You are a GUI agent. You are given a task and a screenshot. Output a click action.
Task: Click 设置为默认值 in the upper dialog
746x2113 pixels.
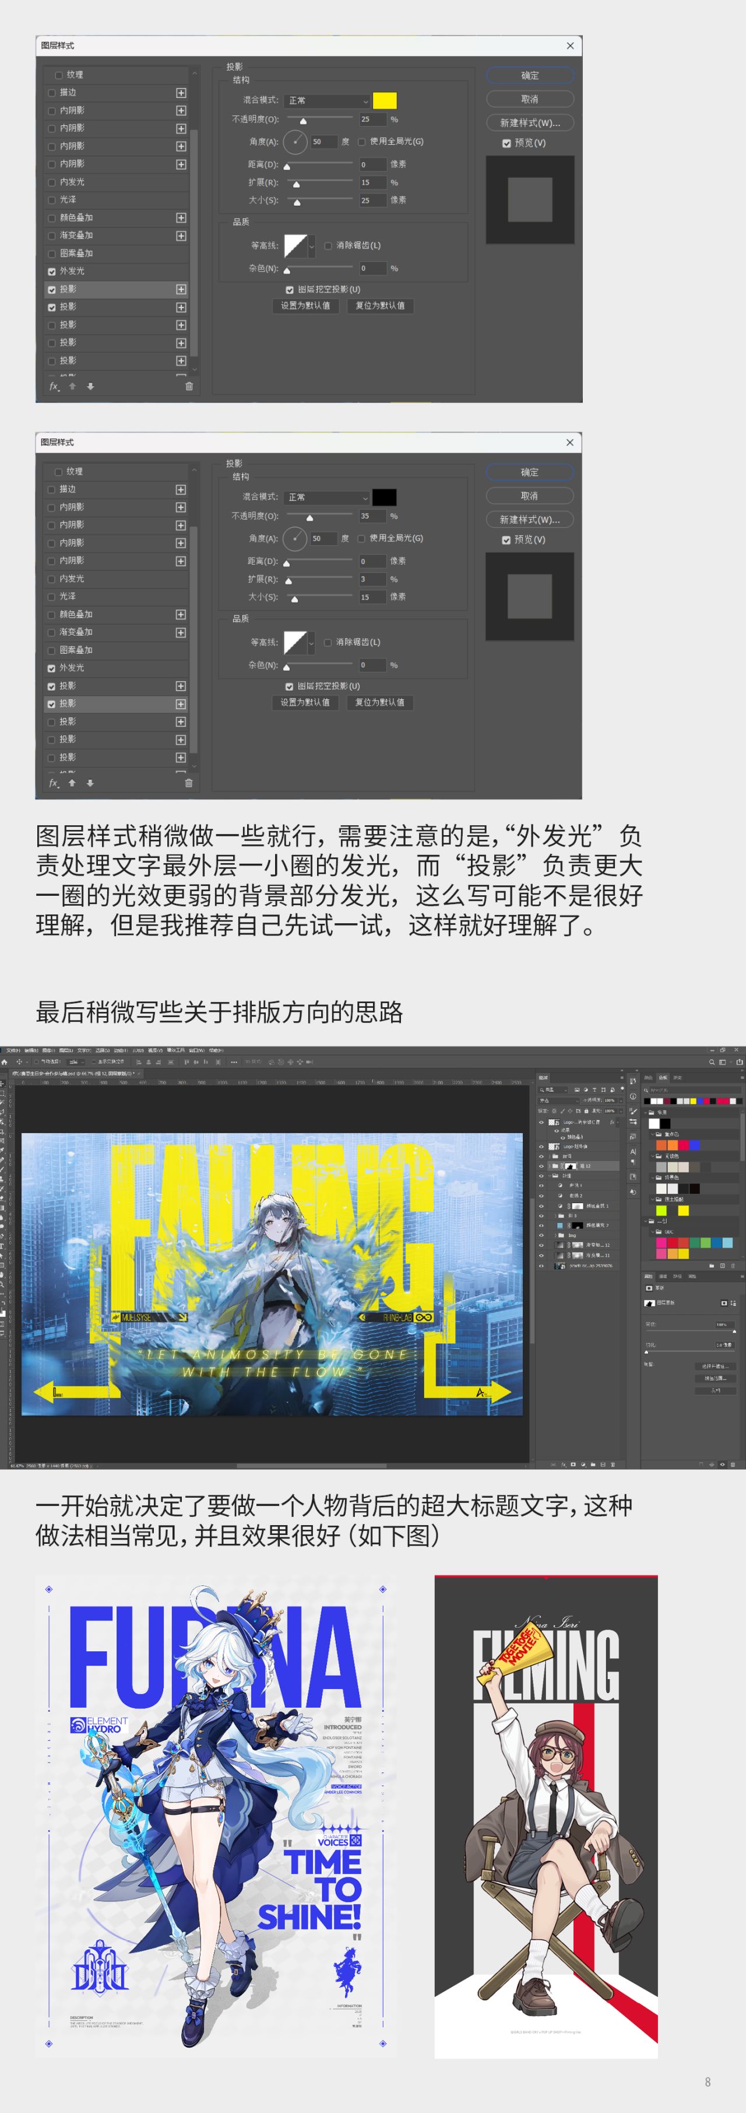click(306, 306)
